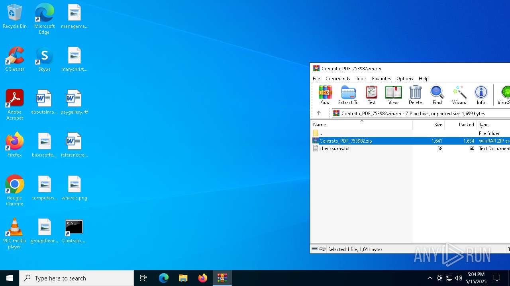This screenshot has height=286, width=510.
Task: Sort by the Name column header
Action: [361, 125]
